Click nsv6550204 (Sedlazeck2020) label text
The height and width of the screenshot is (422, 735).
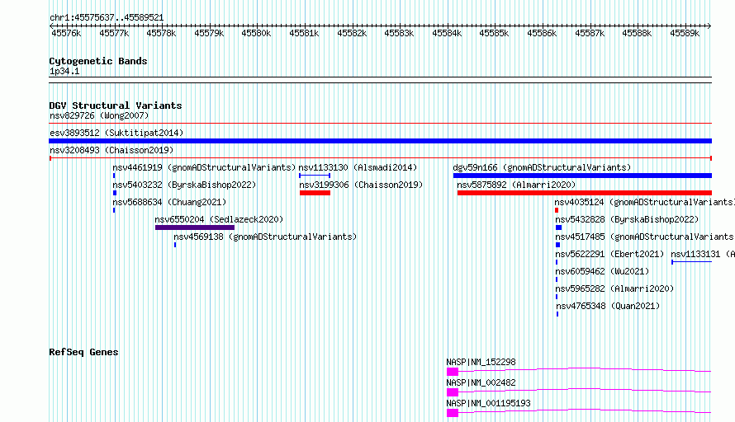(x=219, y=219)
